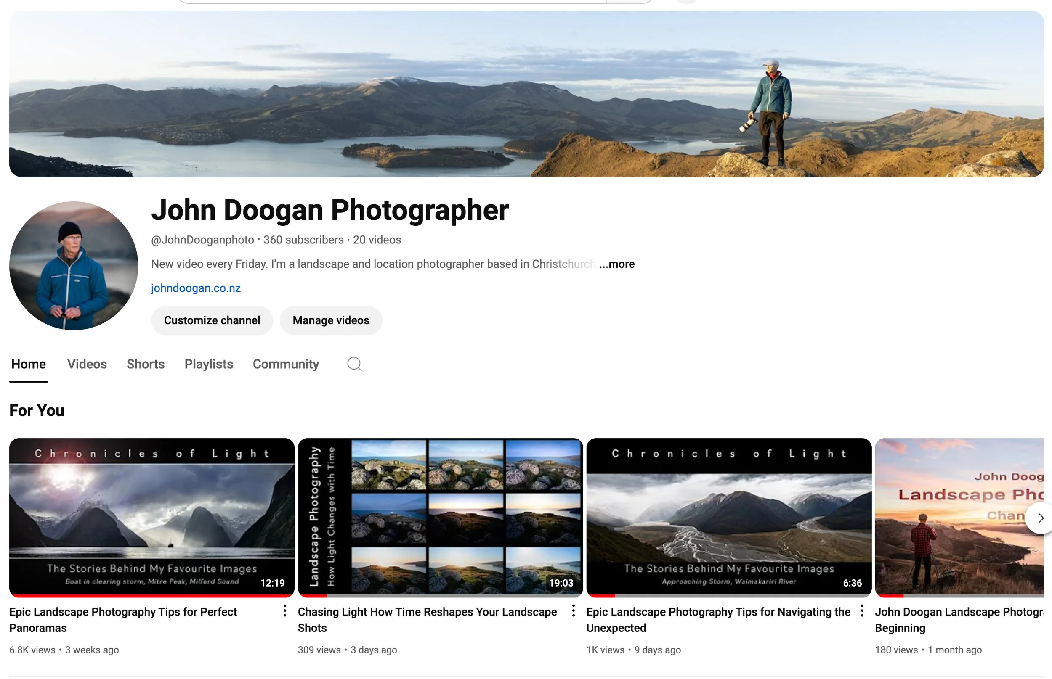Image resolution: width=1052 pixels, height=679 pixels.
Task: Open options menu for Chasing Light video
Action: point(573,611)
